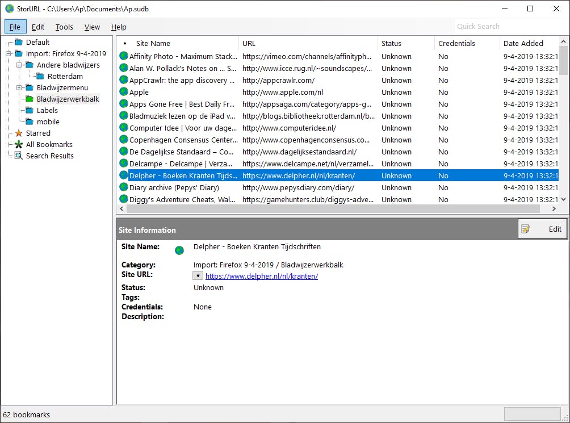
Task: Click the Starred star icon in tree
Action: [19, 133]
